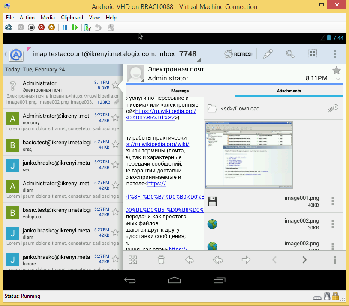Viewport: 349px width, 306px height.
Task: Tap the Android home button
Action: pyautogui.click(x=174, y=280)
